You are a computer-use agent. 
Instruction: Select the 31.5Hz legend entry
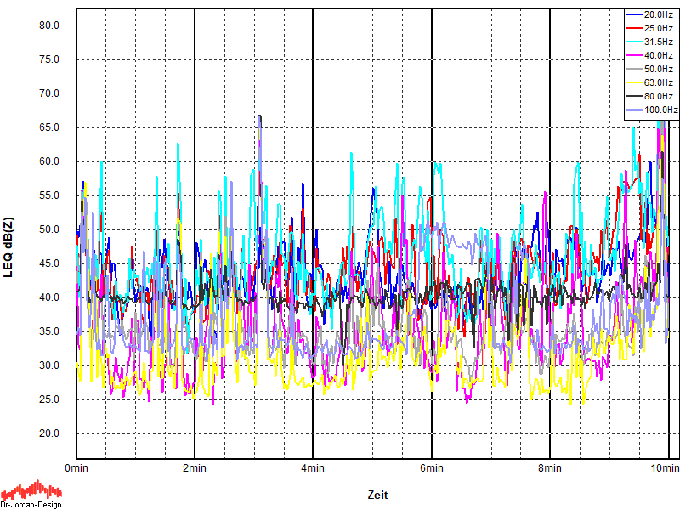(x=659, y=42)
